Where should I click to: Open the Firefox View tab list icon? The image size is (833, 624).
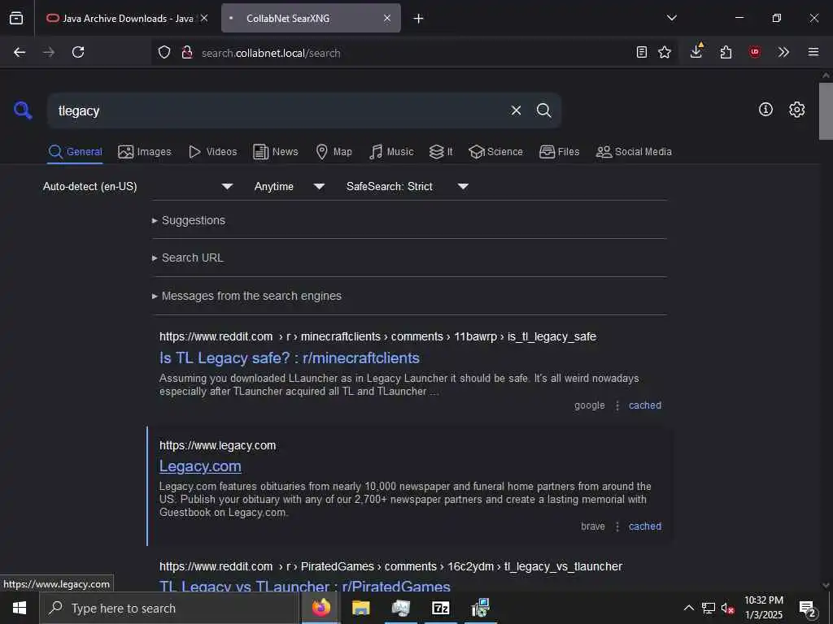tap(16, 18)
